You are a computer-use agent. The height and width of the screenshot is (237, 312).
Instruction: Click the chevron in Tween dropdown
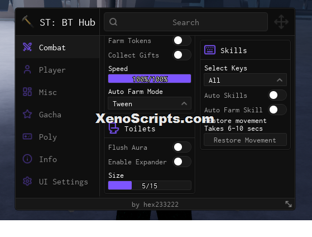pyautogui.click(x=184, y=103)
